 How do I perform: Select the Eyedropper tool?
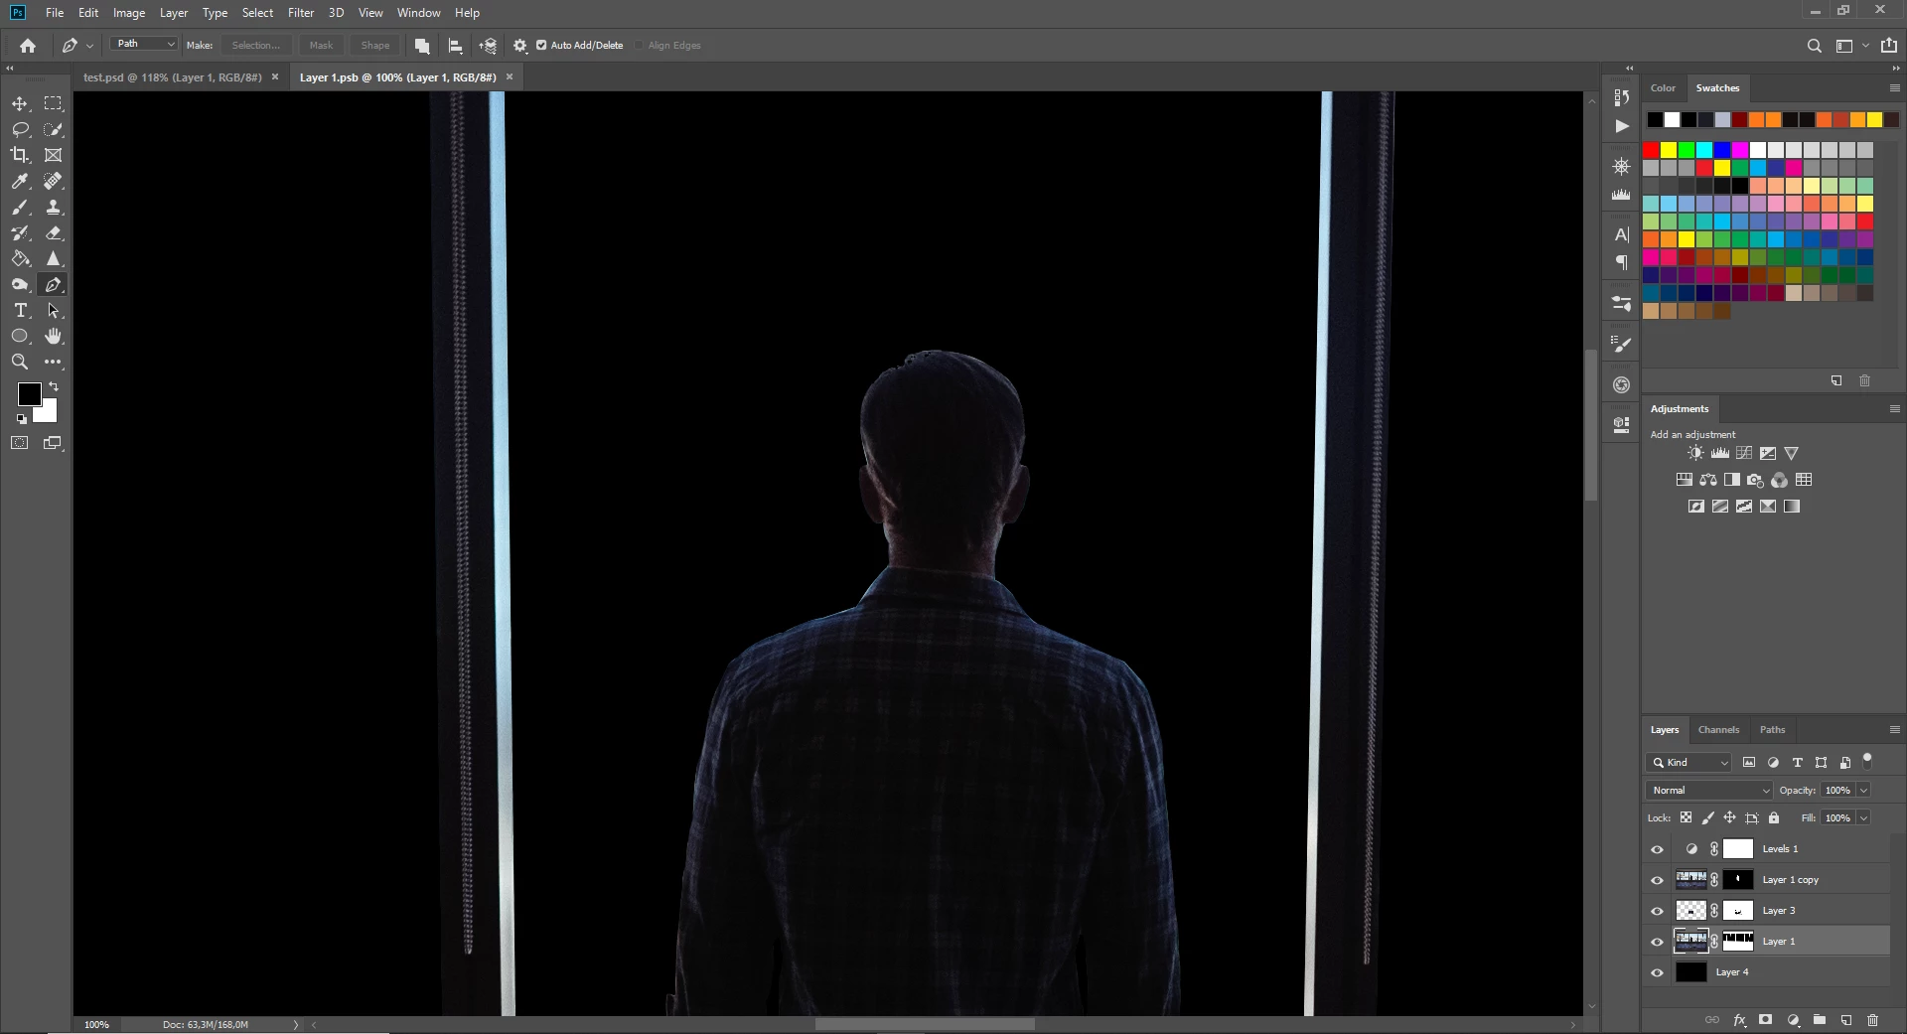[20, 181]
